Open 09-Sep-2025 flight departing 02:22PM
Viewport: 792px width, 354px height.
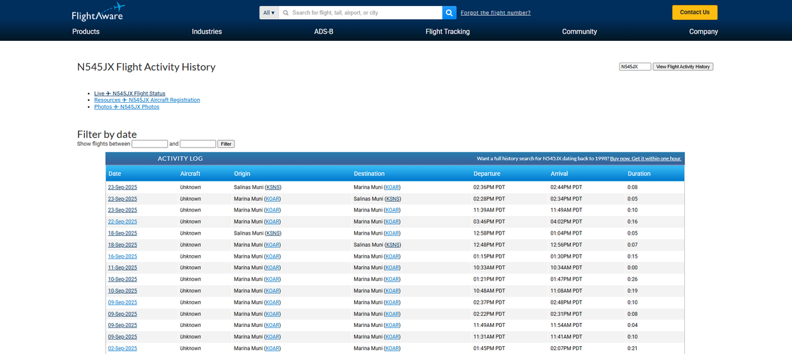pyautogui.click(x=122, y=314)
